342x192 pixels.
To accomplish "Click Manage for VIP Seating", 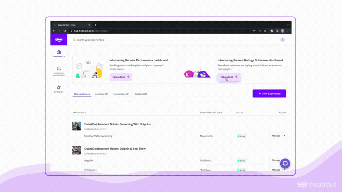I will click(x=276, y=170).
